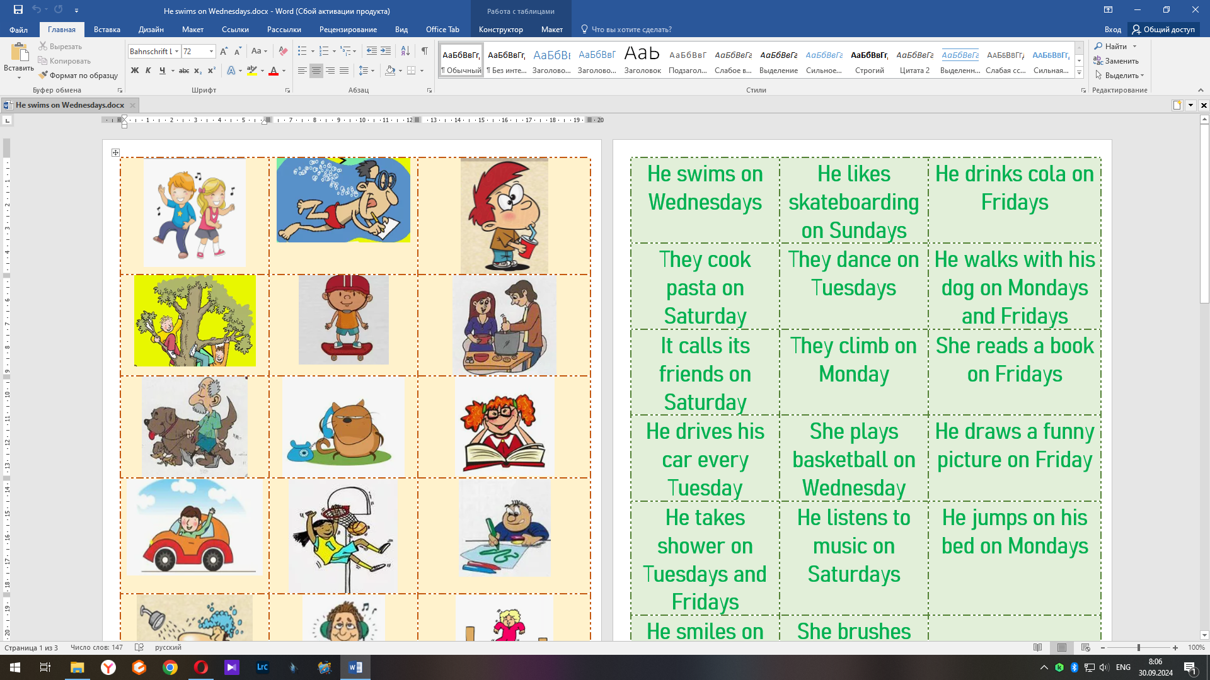The height and width of the screenshot is (680, 1210).
Task: Click Общий доступ (Share) button
Action: pyautogui.click(x=1163, y=30)
